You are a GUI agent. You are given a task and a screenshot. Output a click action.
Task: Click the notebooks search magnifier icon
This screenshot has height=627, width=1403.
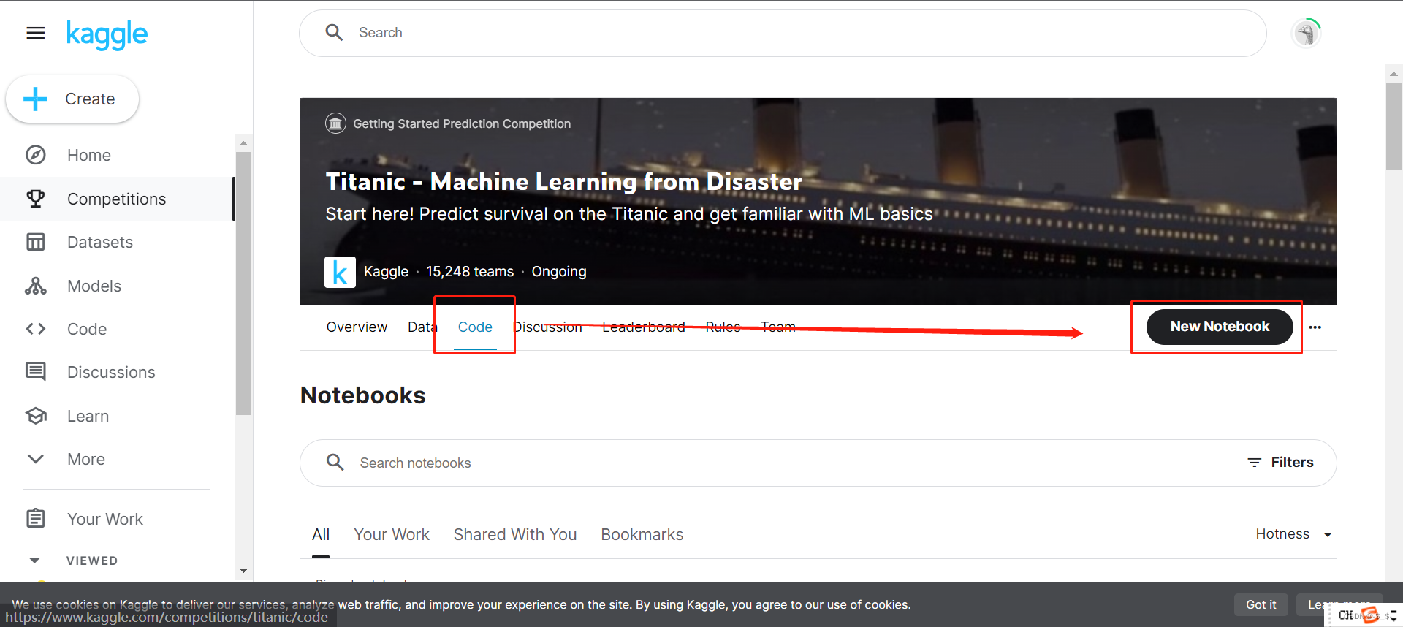(335, 462)
